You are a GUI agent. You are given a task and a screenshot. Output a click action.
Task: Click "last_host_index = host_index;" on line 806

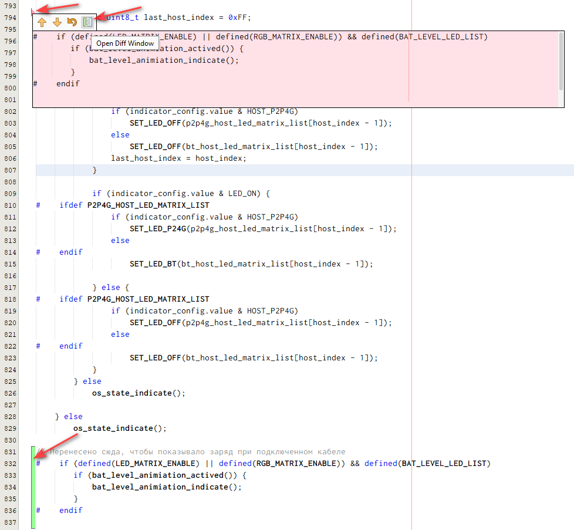click(178, 158)
